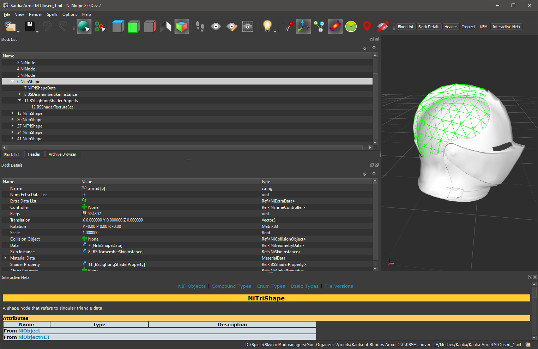This screenshot has height=349, width=538.
Task: Click the Flip view icon
Action: pos(166,27)
